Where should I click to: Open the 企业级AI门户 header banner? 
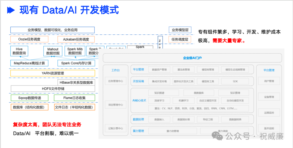pos(192,58)
